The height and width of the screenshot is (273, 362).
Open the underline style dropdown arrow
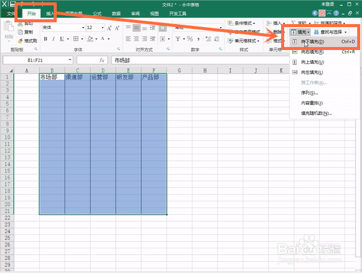pos(68,39)
